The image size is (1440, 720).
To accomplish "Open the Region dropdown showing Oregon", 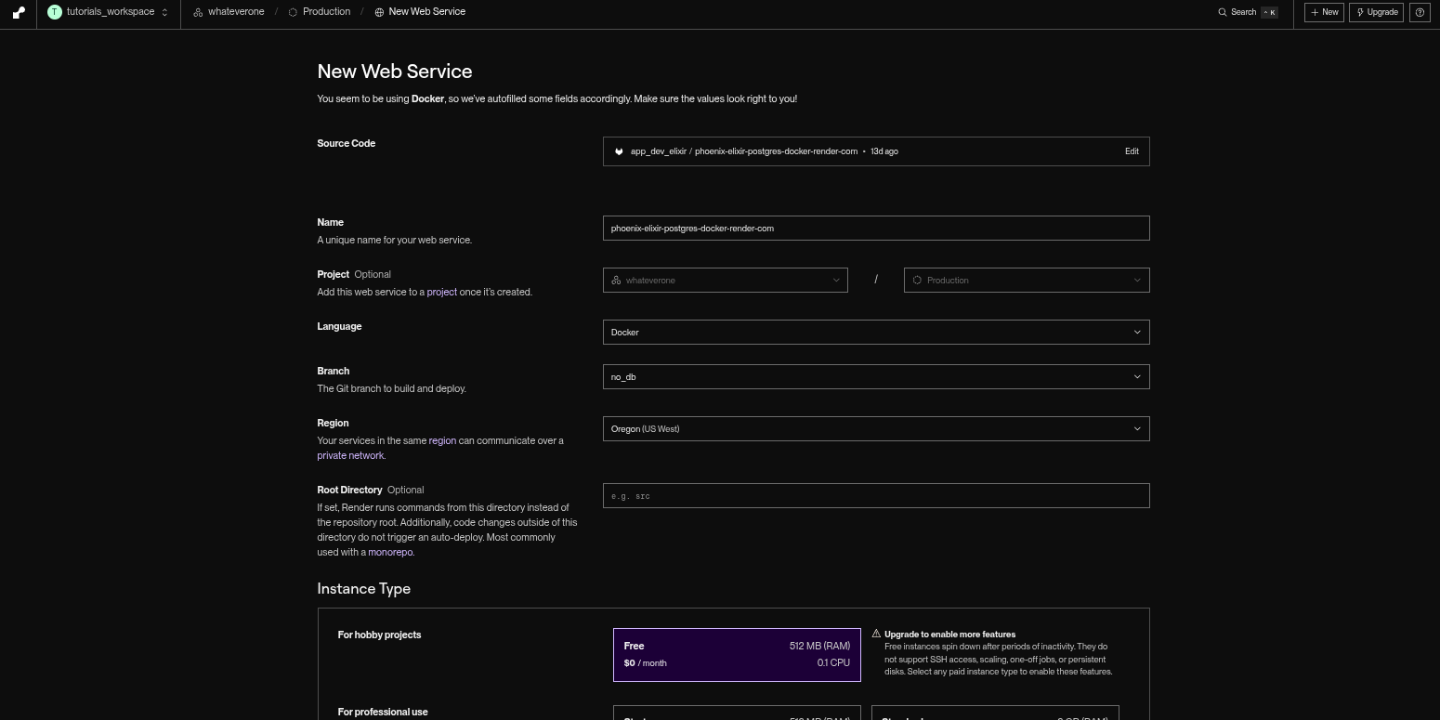I will click(875, 428).
